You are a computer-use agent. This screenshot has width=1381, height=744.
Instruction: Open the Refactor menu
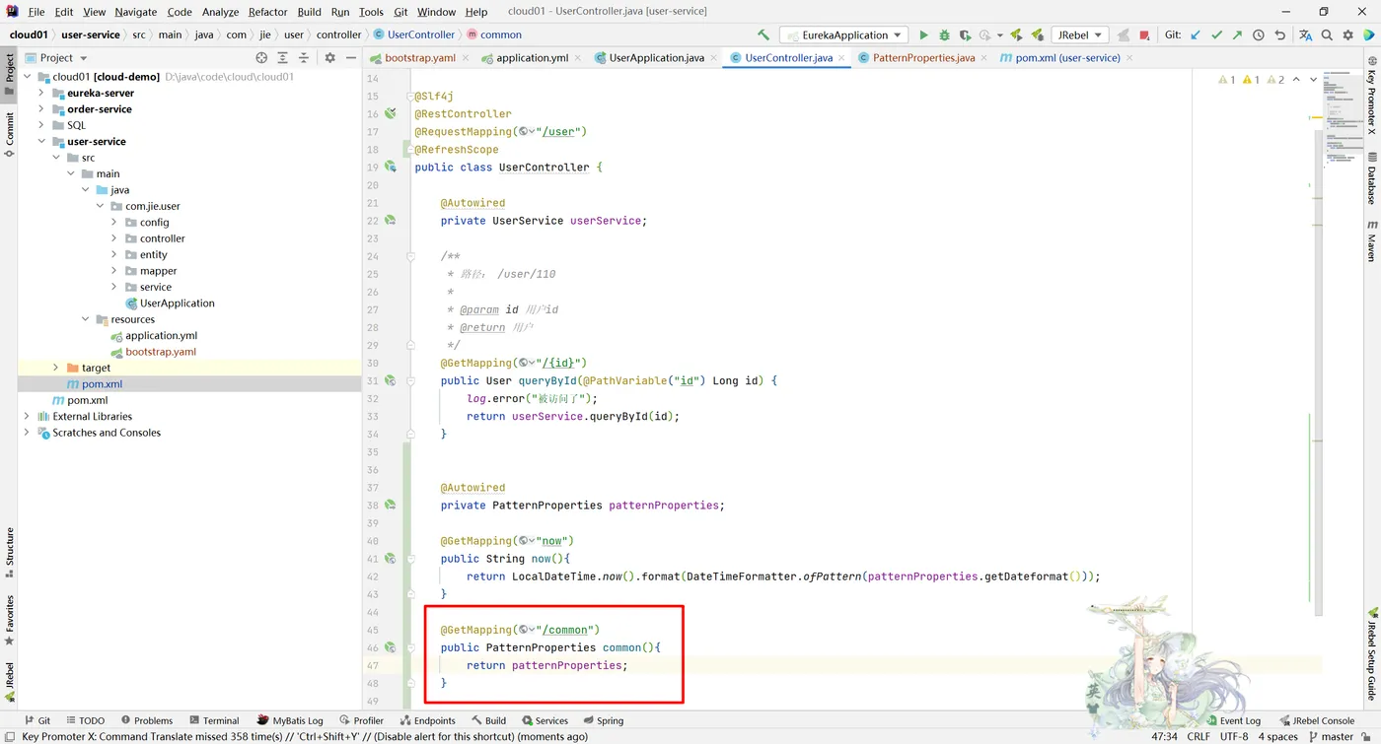pyautogui.click(x=267, y=12)
